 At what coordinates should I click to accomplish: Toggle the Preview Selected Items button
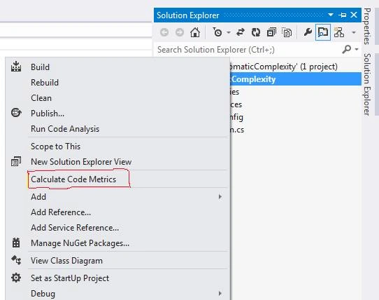coord(323,32)
